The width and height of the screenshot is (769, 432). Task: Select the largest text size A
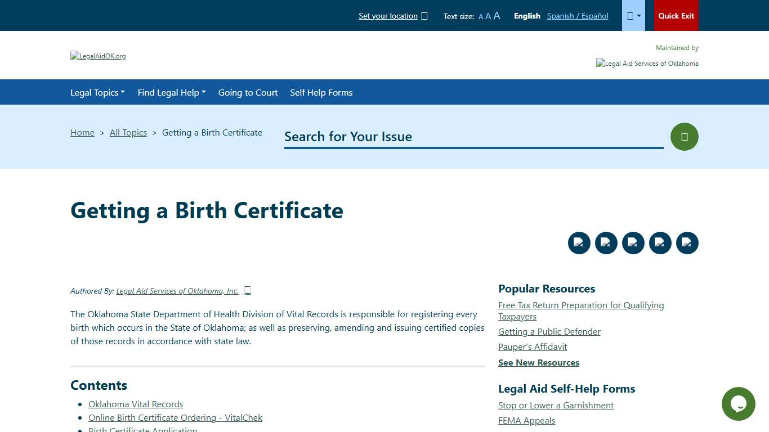point(496,16)
